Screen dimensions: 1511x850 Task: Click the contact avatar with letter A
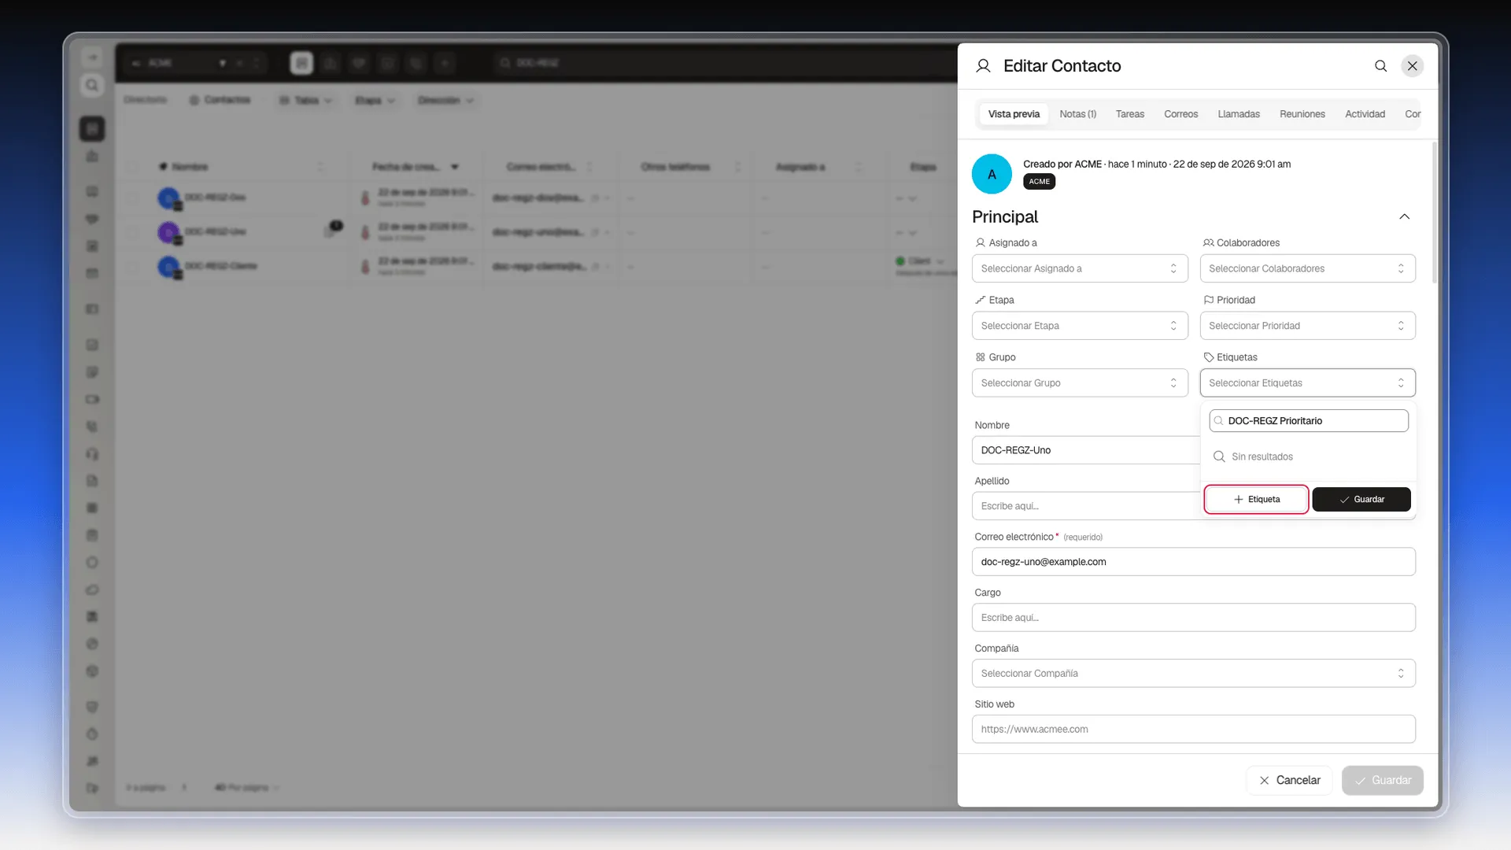click(x=992, y=174)
